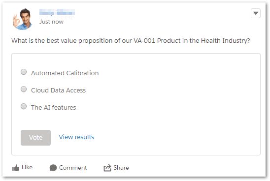Click the Share text label
The height and width of the screenshot is (181, 270).
click(121, 168)
